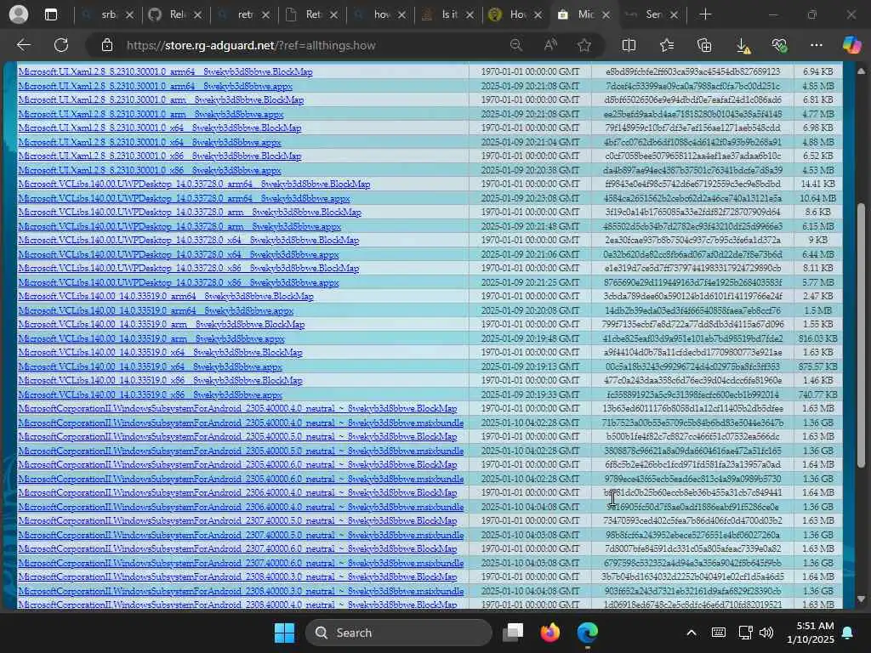Open Downloads with warning badge
Viewport: 871px width, 653px height.
pos(743,46)
